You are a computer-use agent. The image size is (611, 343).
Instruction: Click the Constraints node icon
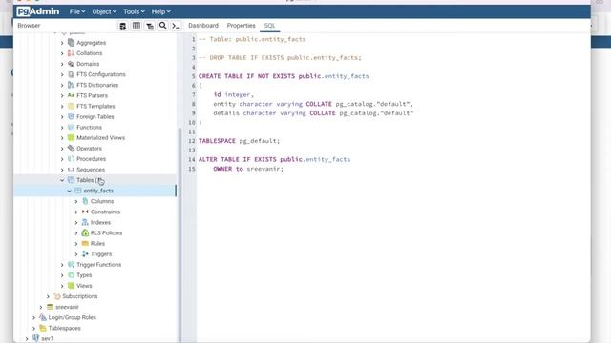click(85, 212)
